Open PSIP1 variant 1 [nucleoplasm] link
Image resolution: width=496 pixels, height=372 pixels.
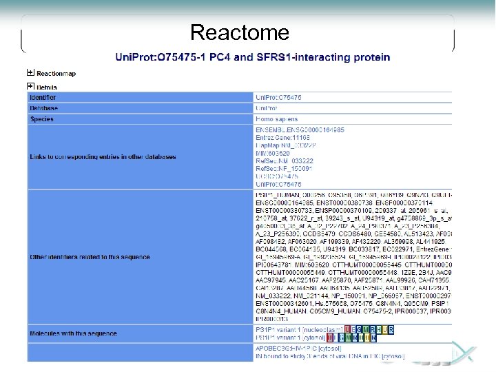(299, 330)
